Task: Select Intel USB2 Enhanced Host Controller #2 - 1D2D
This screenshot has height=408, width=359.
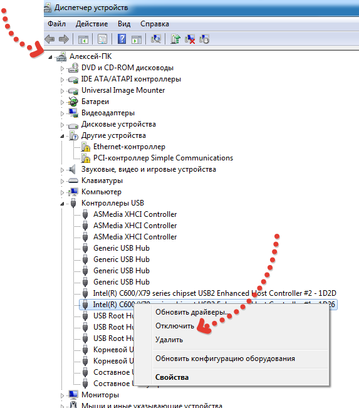Action: 215,293
